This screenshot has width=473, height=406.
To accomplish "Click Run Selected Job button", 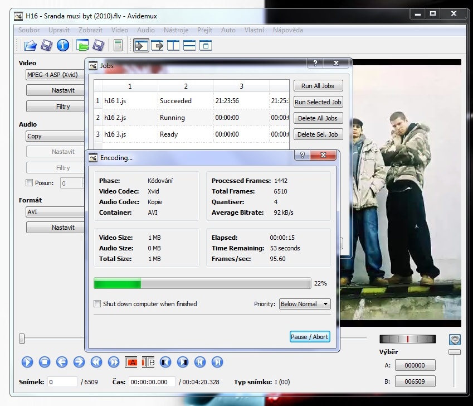I will pos(318,102).
